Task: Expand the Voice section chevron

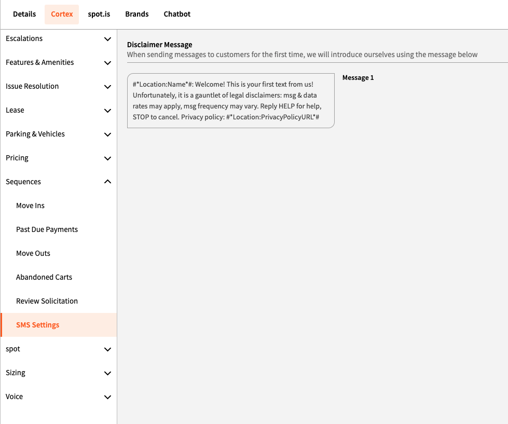Action: [107, 397]
